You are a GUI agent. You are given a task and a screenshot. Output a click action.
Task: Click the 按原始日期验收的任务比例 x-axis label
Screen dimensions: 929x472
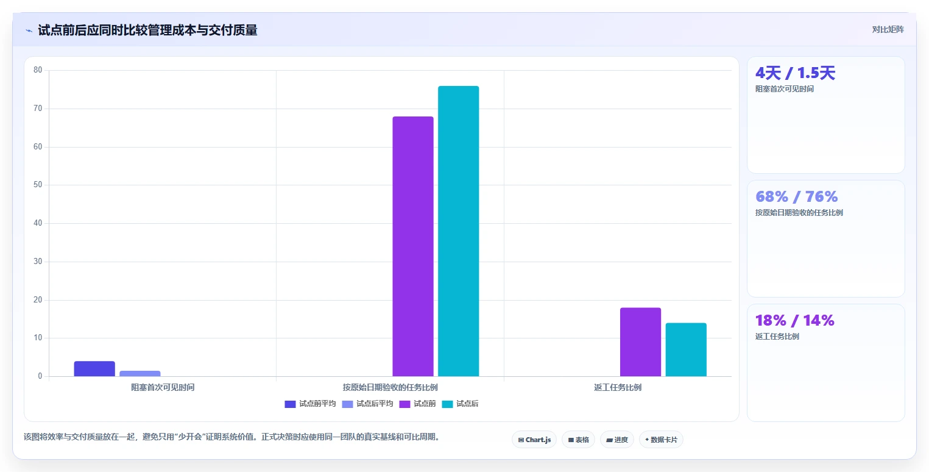(x=390, y=387)
